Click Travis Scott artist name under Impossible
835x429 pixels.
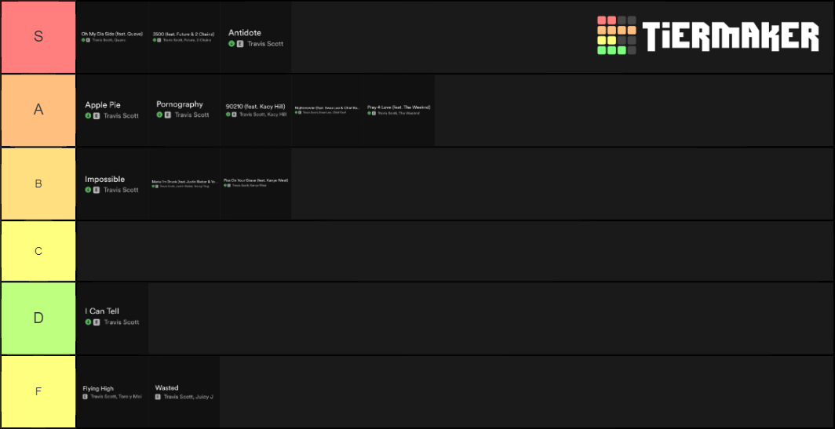[x=121, y=190]
